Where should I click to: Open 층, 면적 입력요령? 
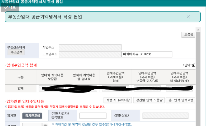tap(181, 100)
